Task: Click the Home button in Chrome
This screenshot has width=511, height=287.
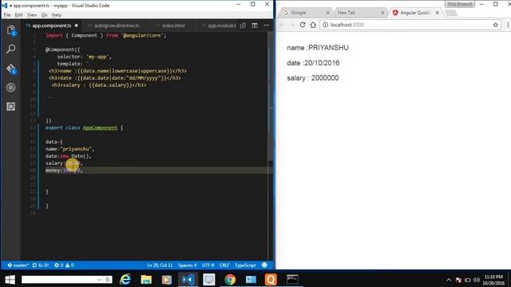Action: click(313, 25)
